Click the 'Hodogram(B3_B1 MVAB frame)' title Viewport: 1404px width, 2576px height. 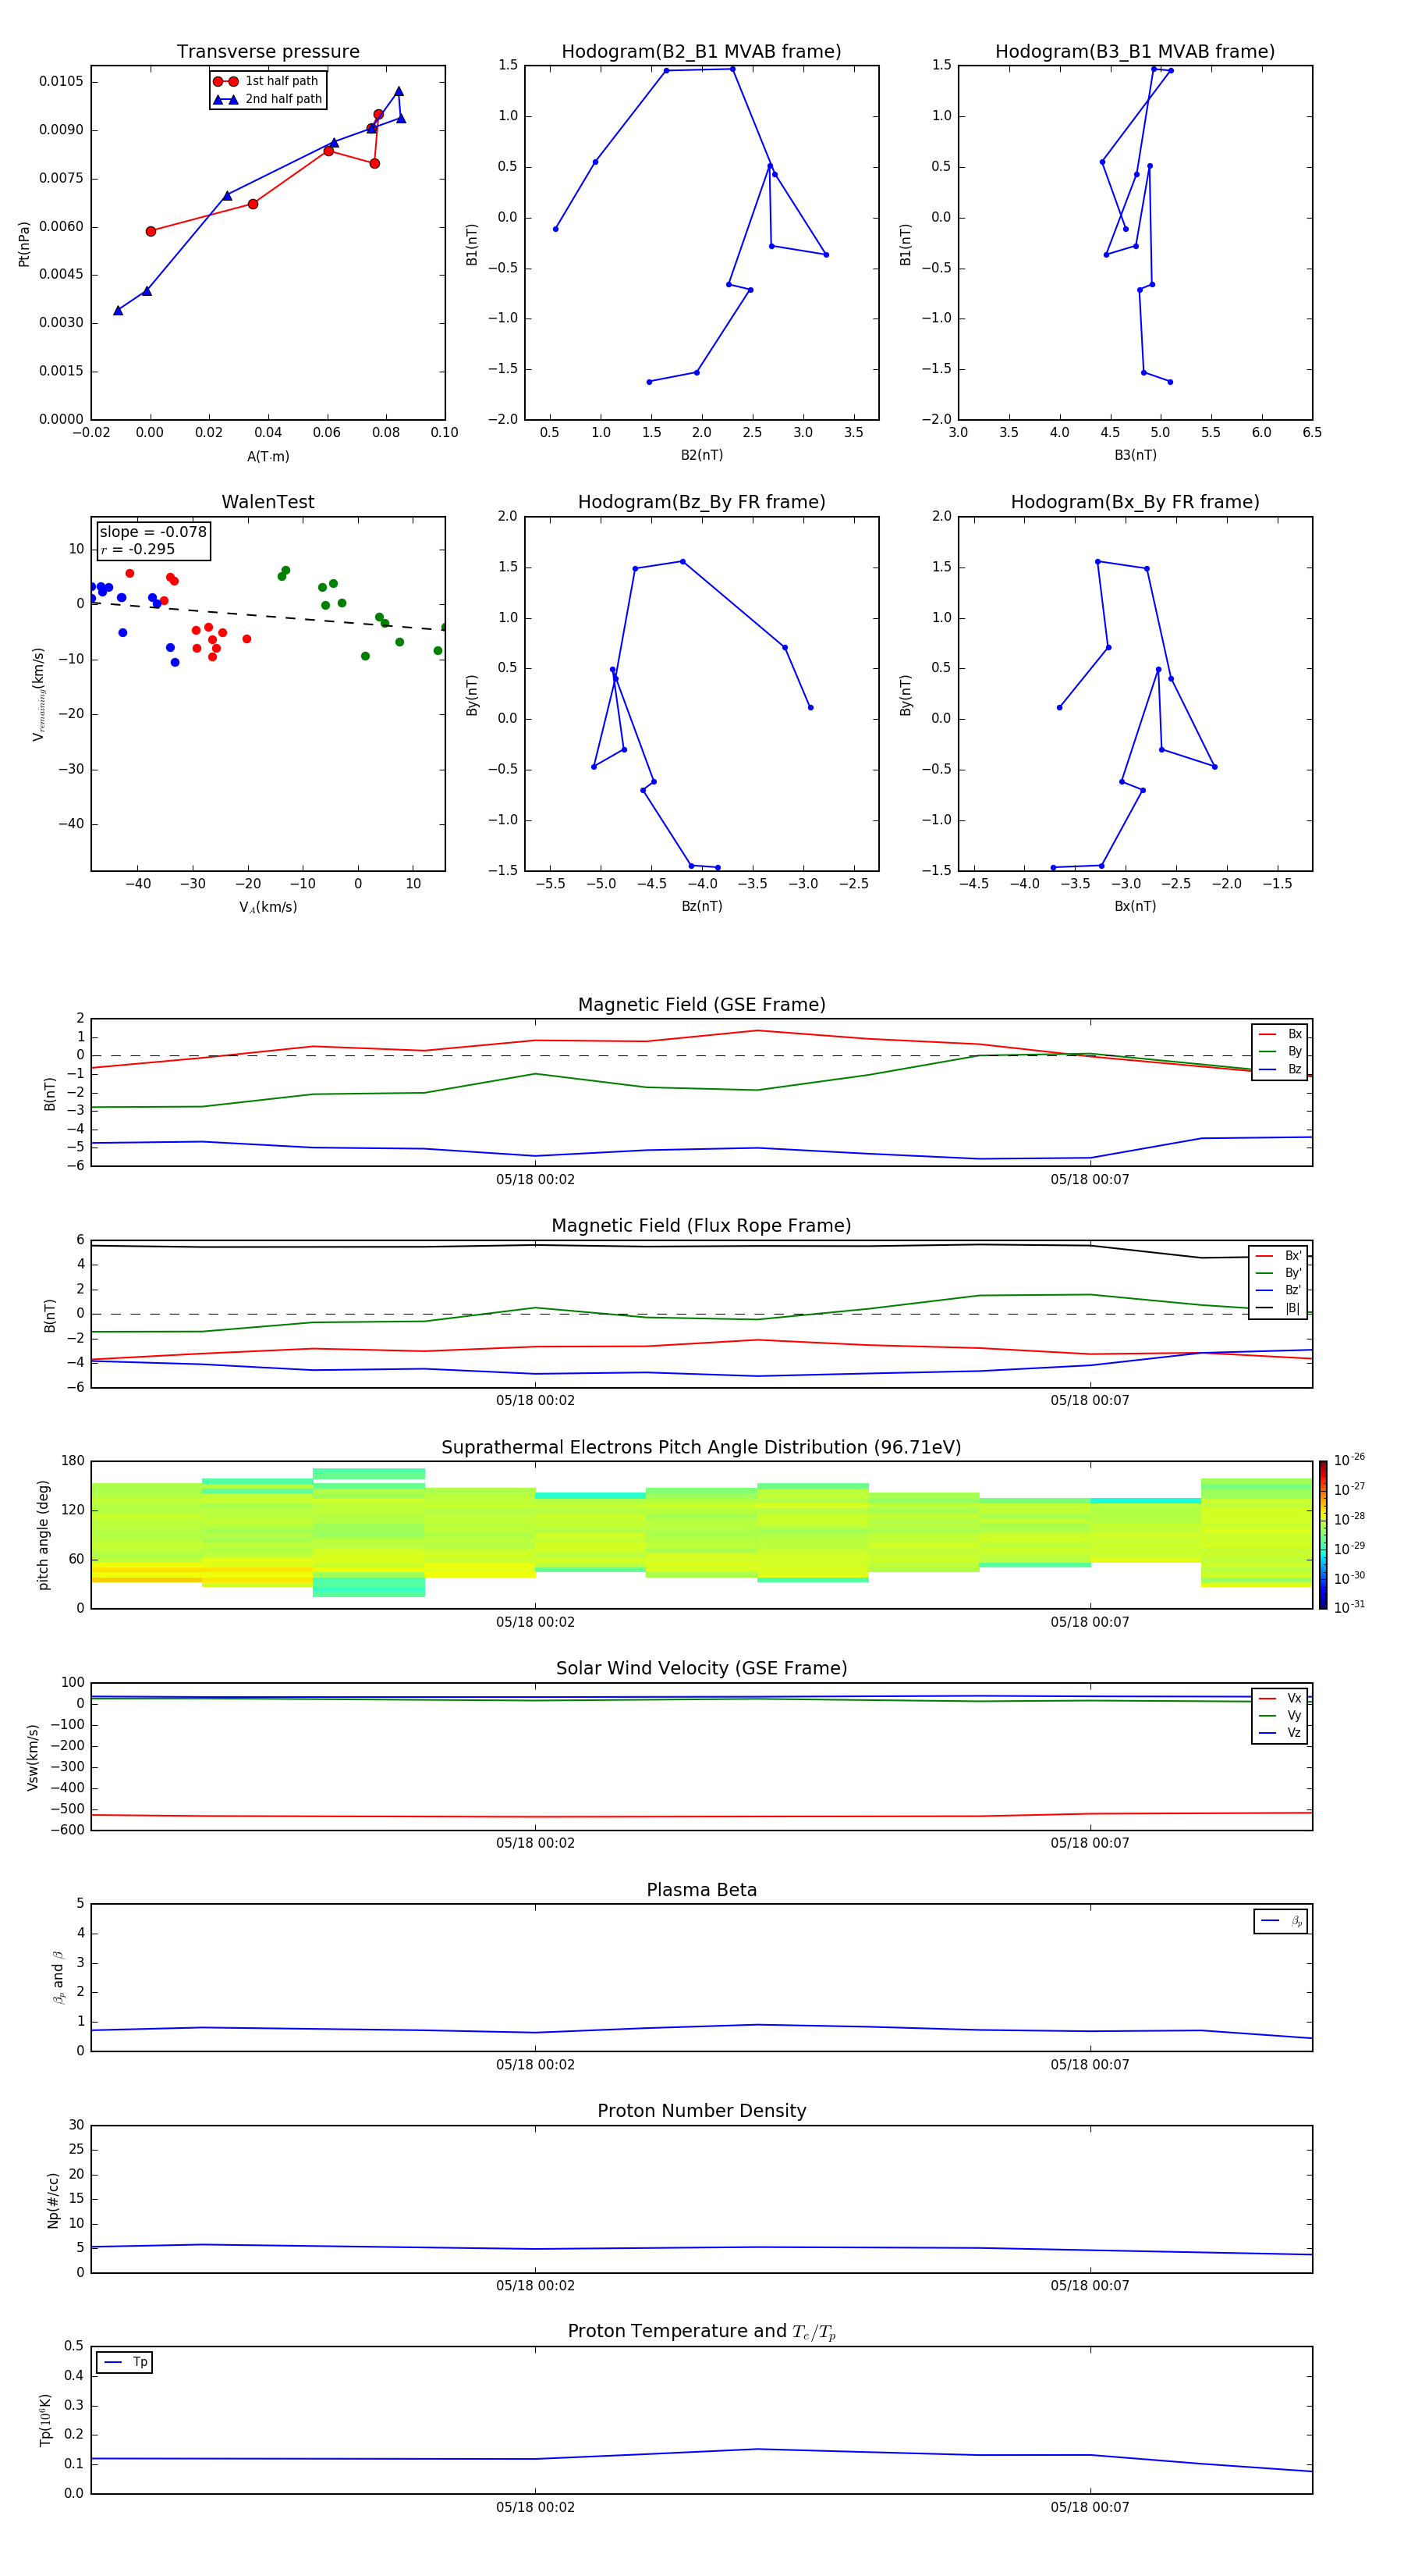[x=1135, y=52]
